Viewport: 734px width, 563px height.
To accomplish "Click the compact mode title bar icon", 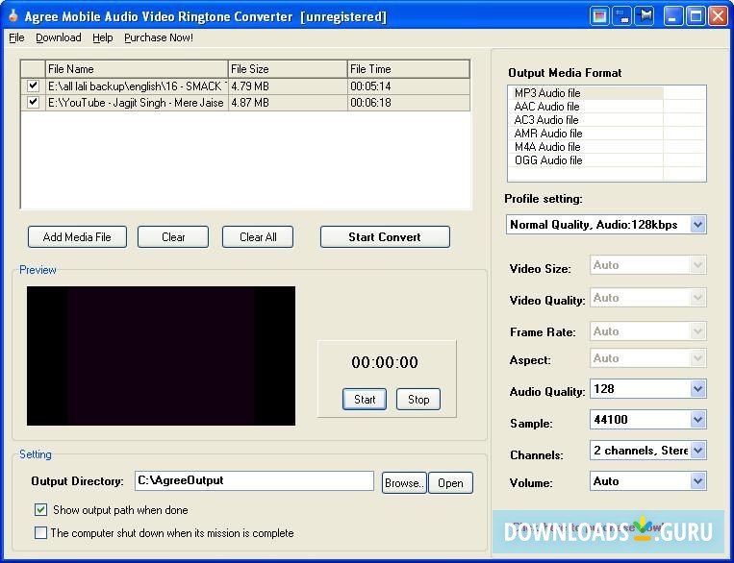I will tap(623, 17).
